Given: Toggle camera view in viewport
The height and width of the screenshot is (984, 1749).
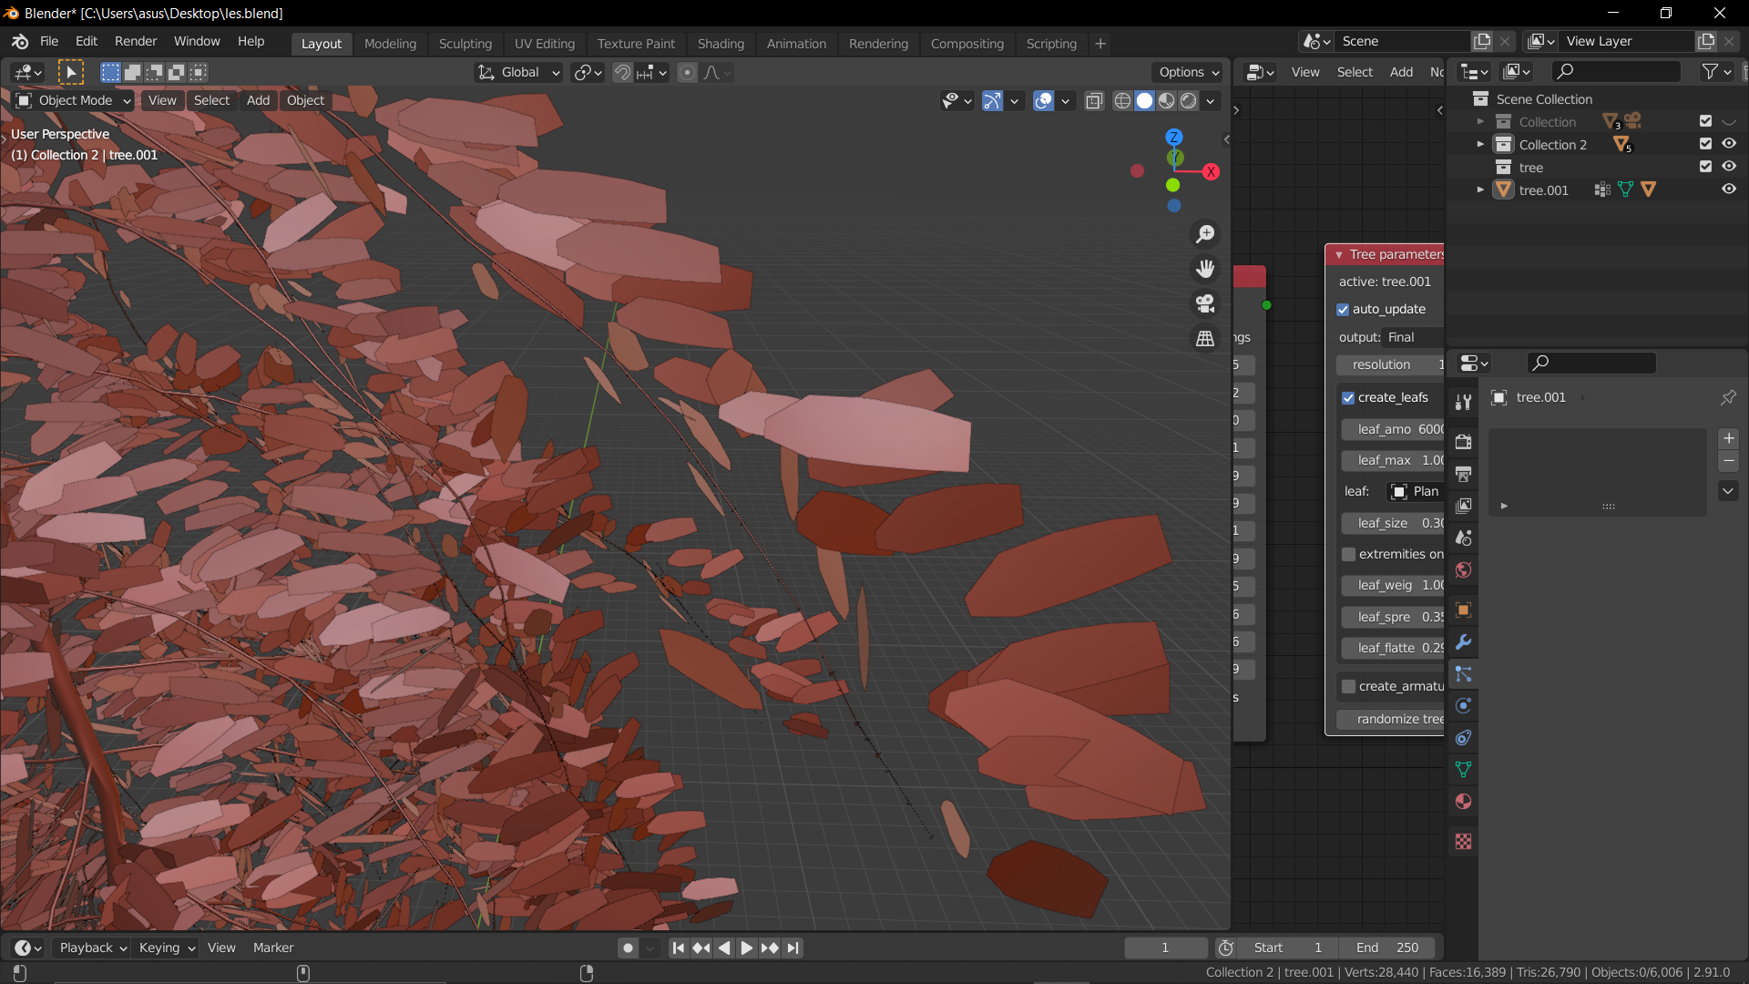Looking at the screenshot, I should click(1205, 303).
